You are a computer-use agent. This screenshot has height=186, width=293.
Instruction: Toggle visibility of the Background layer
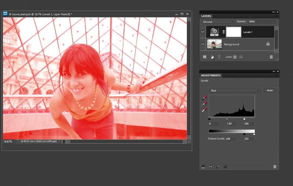[202, 44]
